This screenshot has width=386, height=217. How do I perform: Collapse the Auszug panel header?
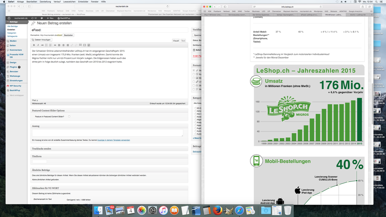(109, 126)
